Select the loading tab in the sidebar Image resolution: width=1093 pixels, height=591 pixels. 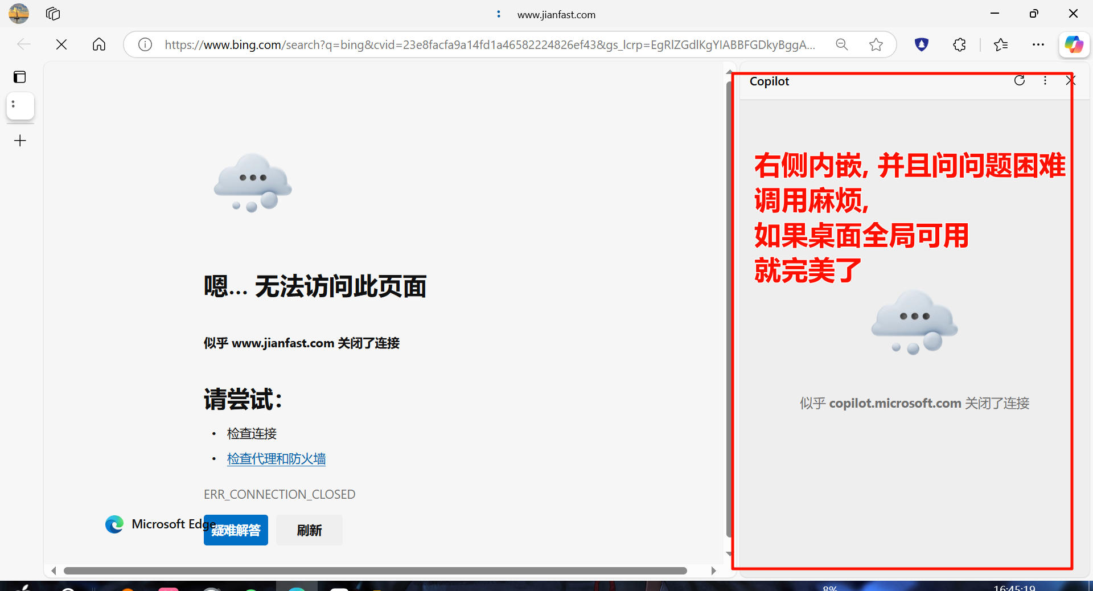coord(20,106)
